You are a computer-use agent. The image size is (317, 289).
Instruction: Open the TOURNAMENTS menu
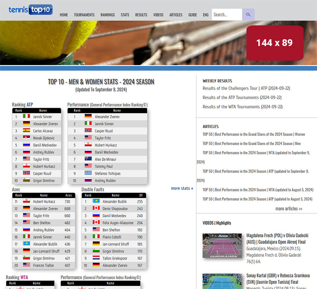point(84,15)
